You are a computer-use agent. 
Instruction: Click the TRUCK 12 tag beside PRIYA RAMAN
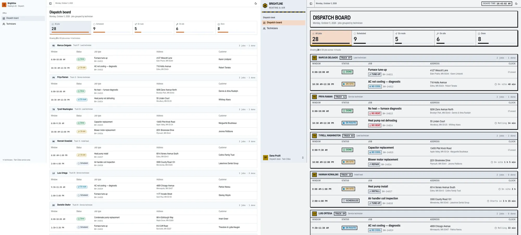point(340,97)
